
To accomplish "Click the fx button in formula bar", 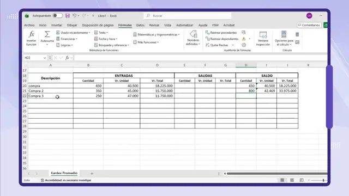I will pos(67,58).
